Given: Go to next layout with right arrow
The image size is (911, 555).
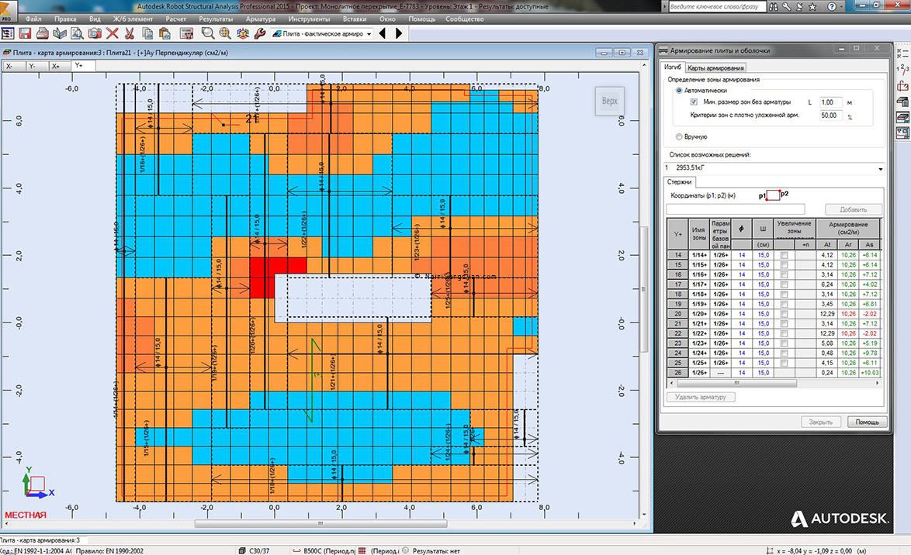Looking at the screenshot, I should 399,33.
